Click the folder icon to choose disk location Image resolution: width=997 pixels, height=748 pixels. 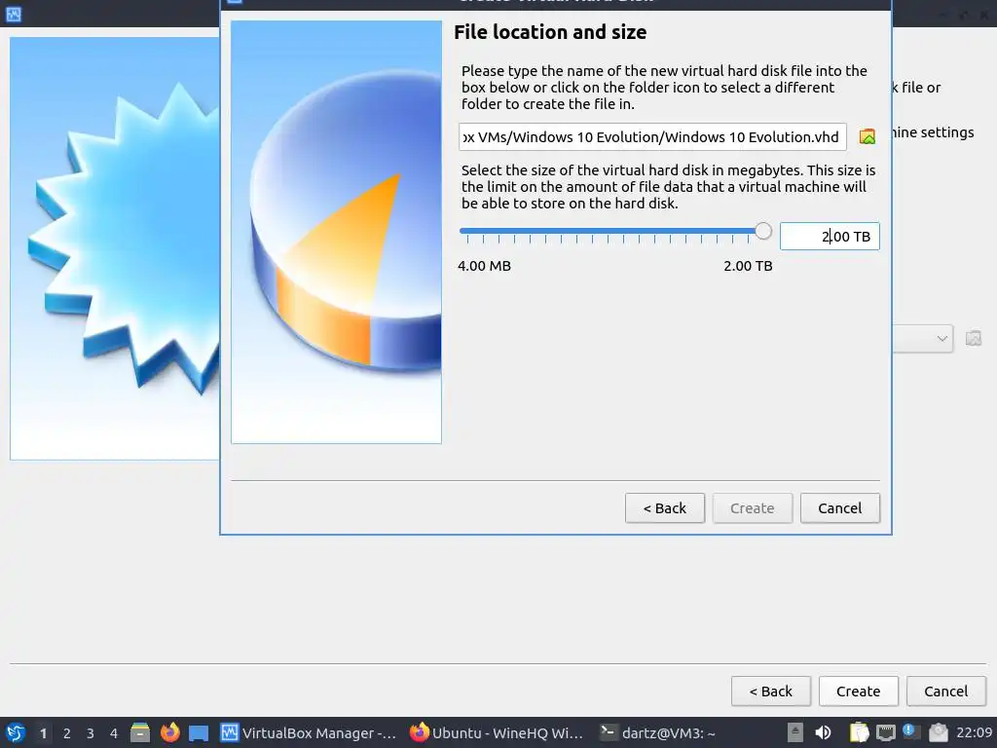[868, 136]
